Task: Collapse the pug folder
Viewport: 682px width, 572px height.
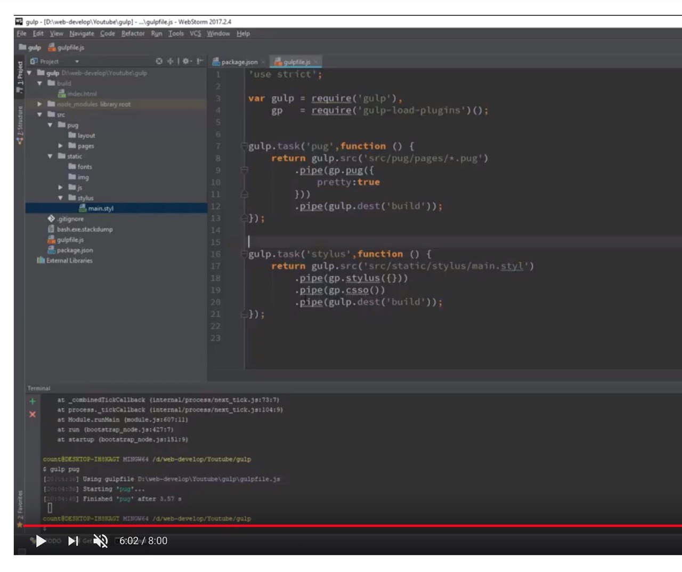Action: tap(50, 125)
